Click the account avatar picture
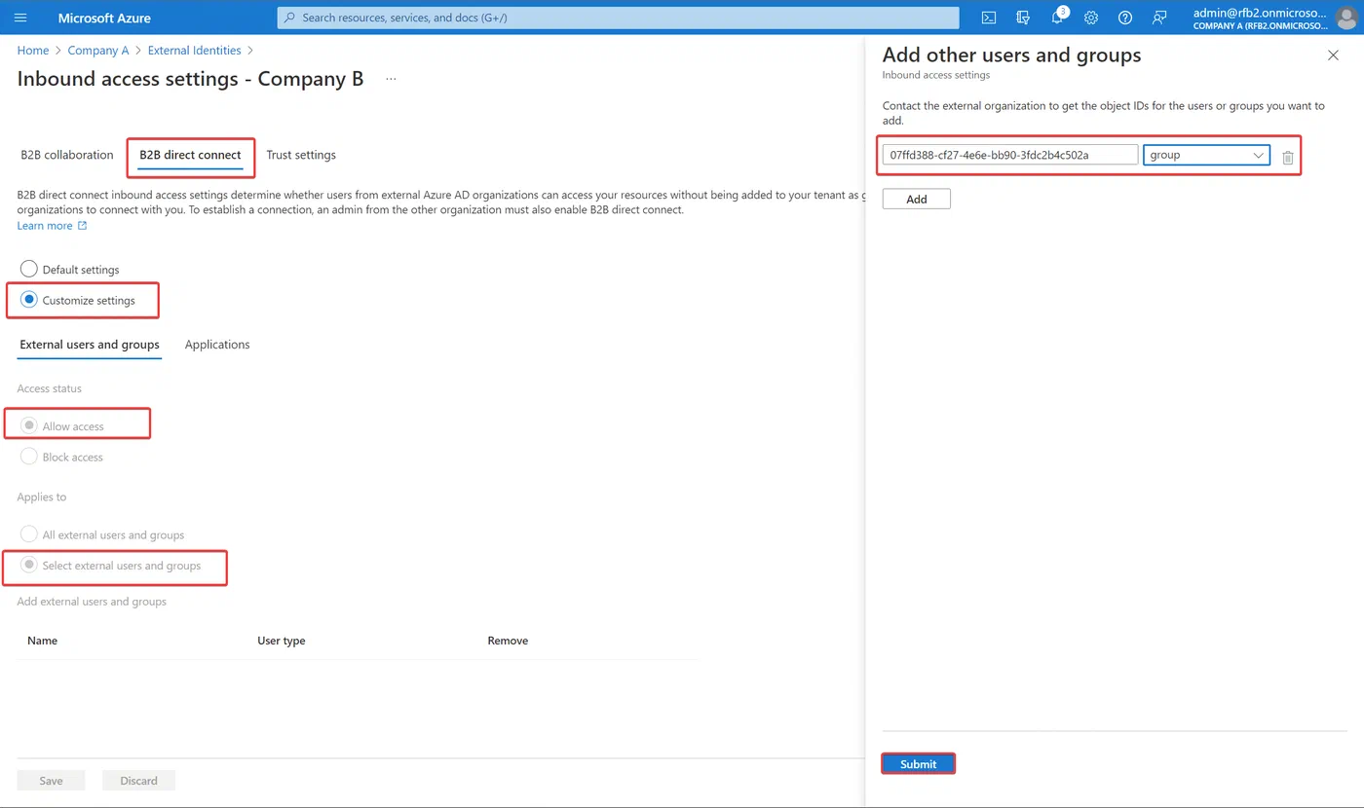 click(1345, 18)
